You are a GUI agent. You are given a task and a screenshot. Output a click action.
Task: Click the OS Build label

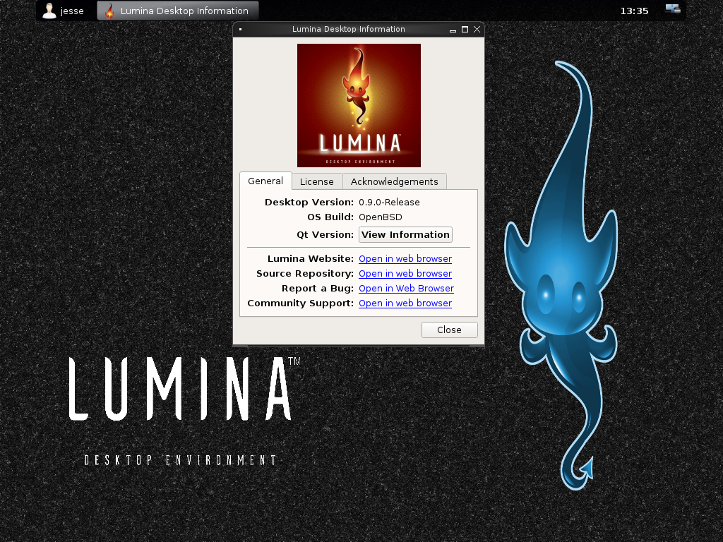330,217
